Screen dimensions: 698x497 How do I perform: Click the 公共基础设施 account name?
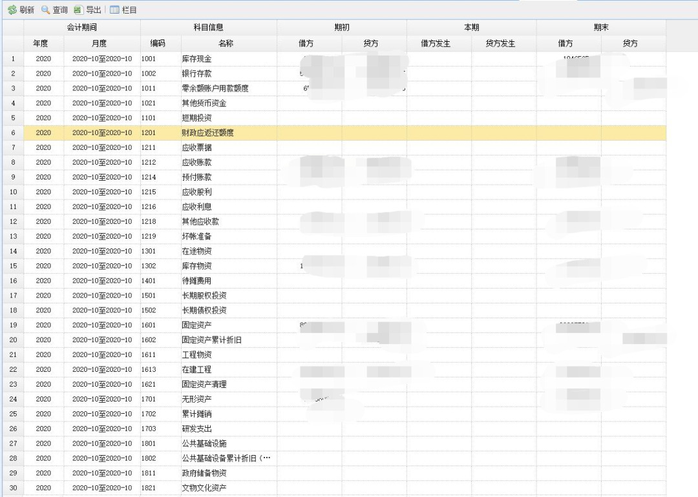tap(204, 443)
